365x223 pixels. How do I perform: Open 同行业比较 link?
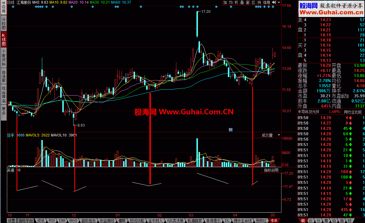coord(353,112)
